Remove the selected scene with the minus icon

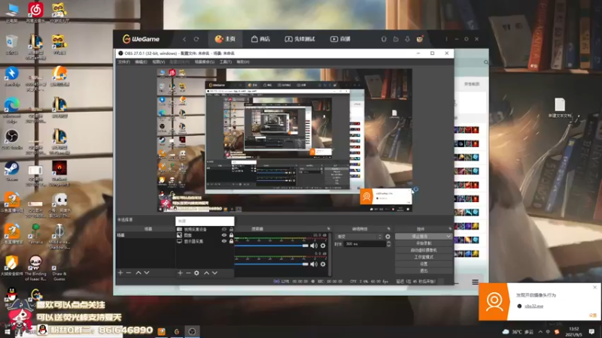point(129,273)
